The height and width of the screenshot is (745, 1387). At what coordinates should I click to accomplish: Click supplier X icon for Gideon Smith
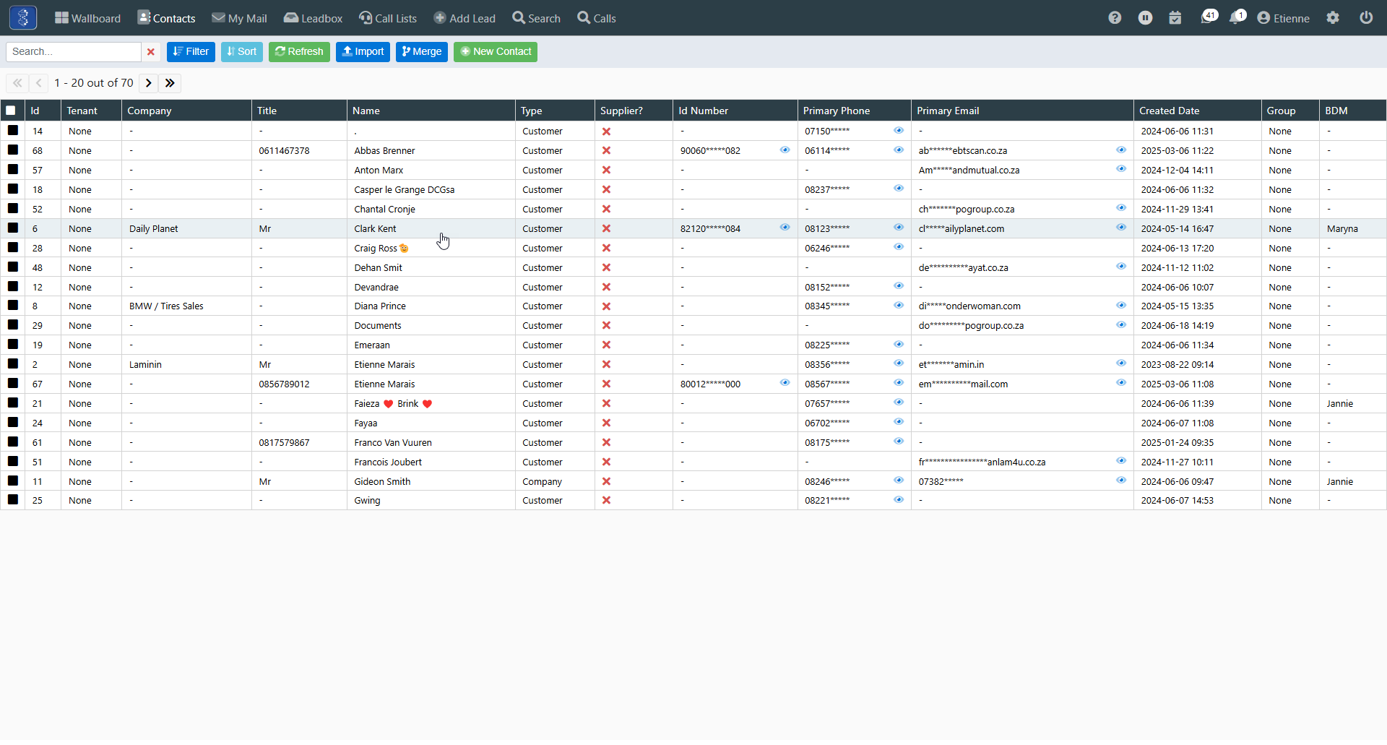607,482
